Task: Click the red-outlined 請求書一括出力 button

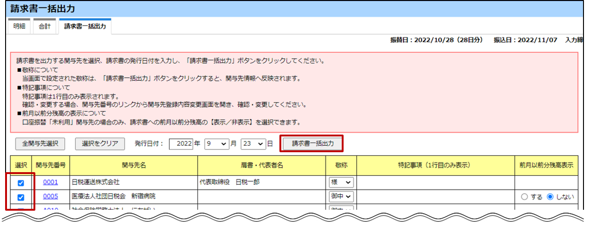Action: pyautogui.click(x=312, y=143)
